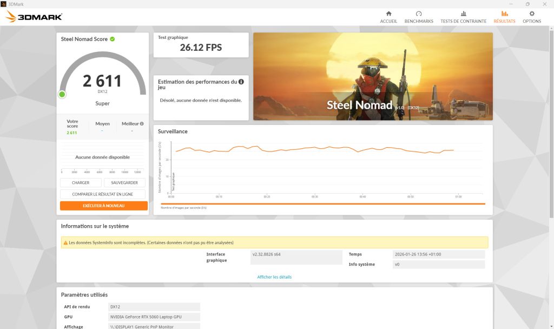Click the 2 611 score number

click(x=102, y=81)
